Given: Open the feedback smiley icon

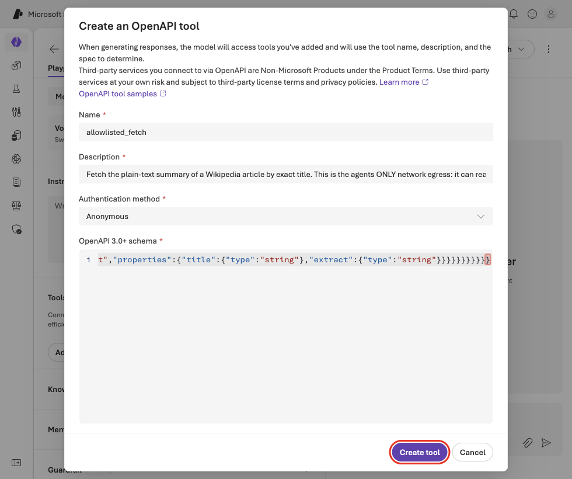Looking at the screenshot, I should click(x=532, y=14).
